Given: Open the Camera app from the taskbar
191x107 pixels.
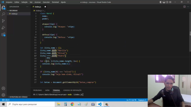Looking at the screenshot, I should 93,104.
